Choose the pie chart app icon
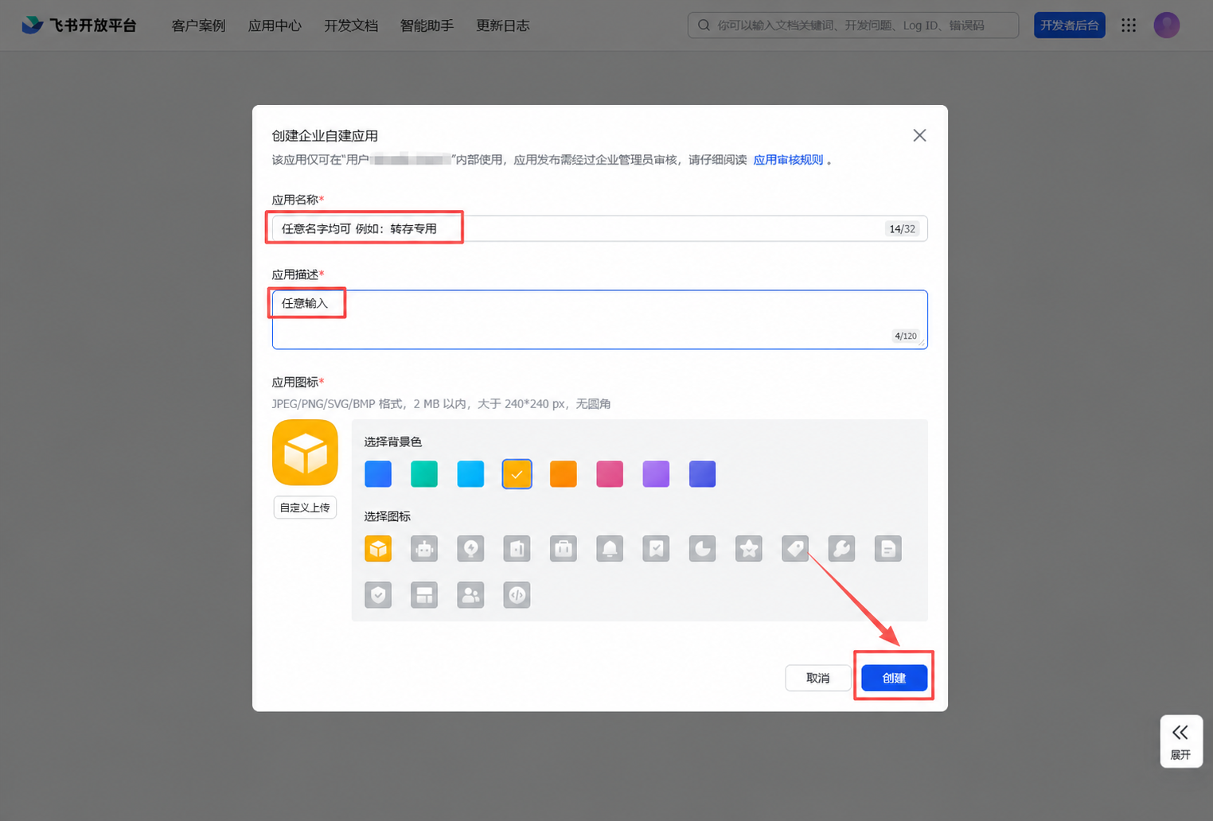 703,549
